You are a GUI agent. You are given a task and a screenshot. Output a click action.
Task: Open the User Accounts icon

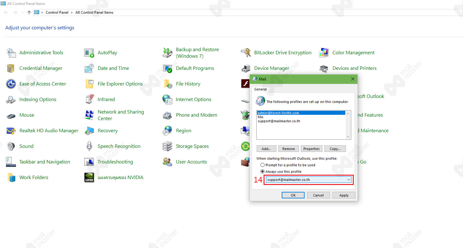click(x=167, y=162)
